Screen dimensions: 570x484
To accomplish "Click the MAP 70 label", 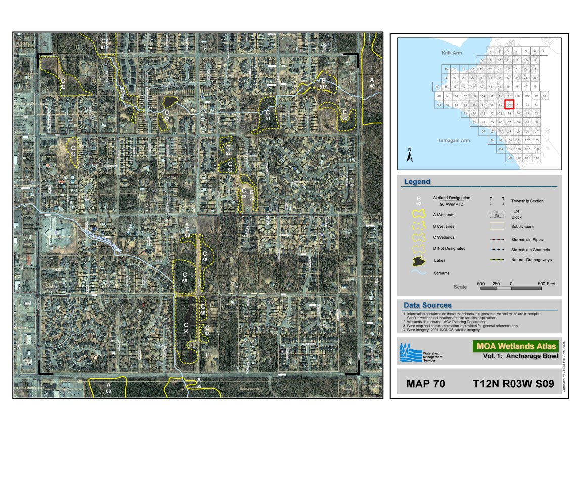I will click(x=425, y=384).
